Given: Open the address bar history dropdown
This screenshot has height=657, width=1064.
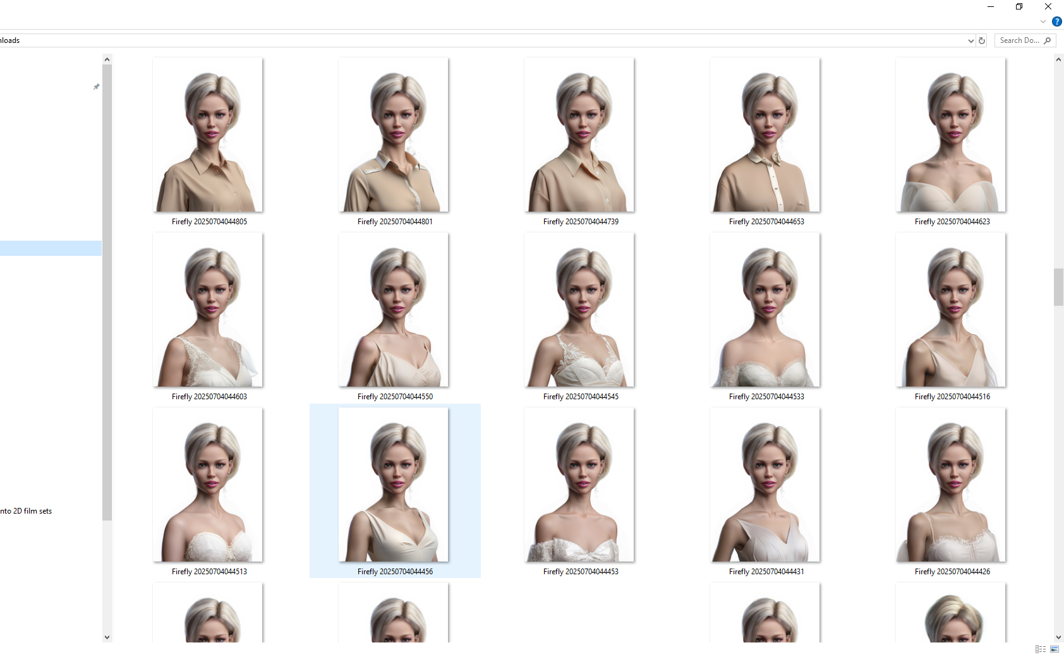Looking at the screenshot, I should pos(970,40).
